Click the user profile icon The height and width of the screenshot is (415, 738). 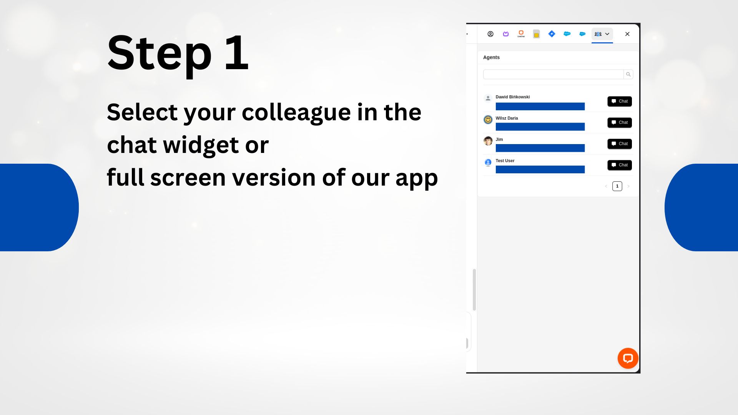pos(490,33)
